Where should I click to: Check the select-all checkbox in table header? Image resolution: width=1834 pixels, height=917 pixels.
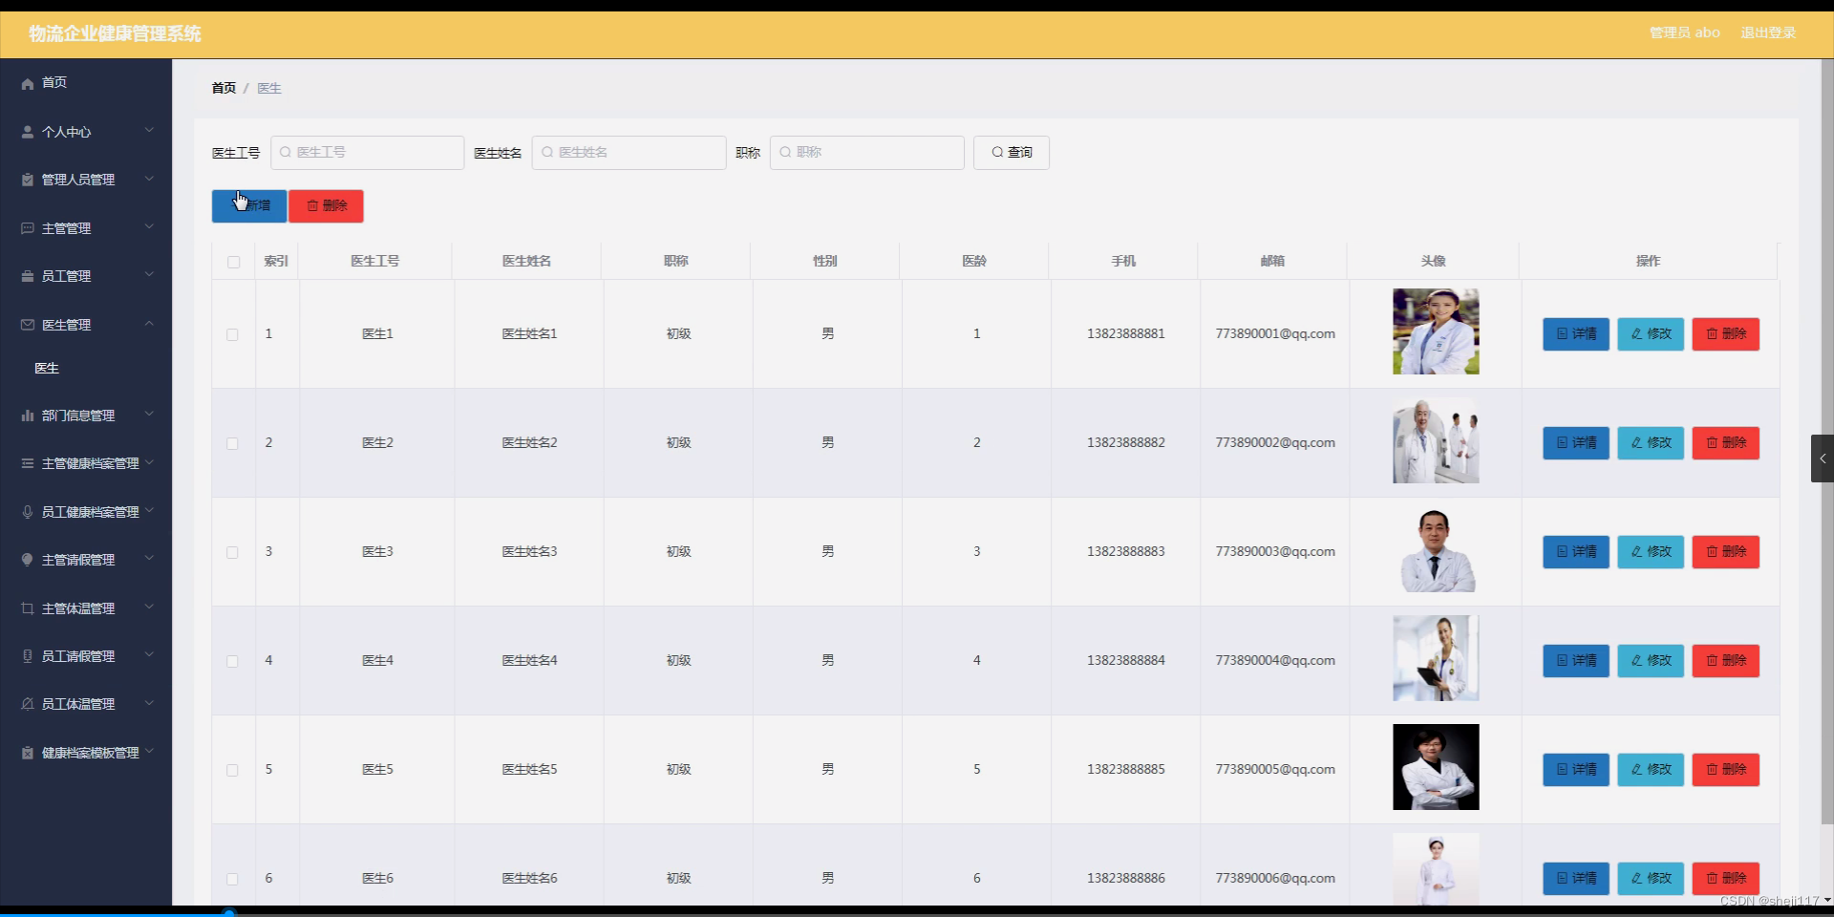pos(233,260)
